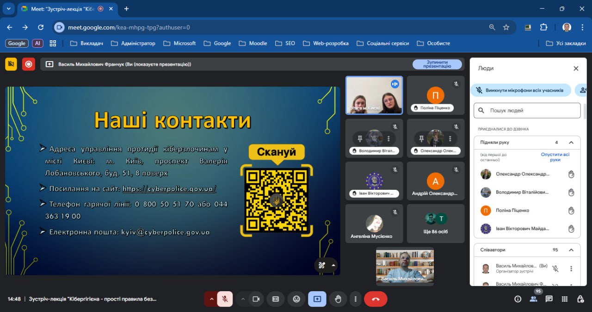Viewport: 592px width, 312px height.
Task: Toggle the people panel icon showing 95
Action: pyautogui.click(x=533, y=299)
